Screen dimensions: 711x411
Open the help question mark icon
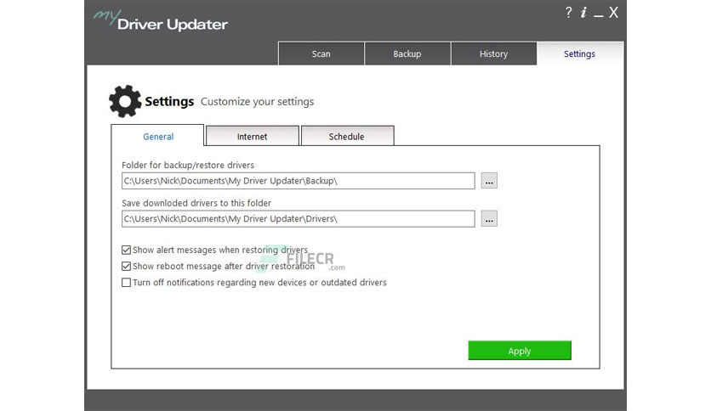tap(569, 12)
